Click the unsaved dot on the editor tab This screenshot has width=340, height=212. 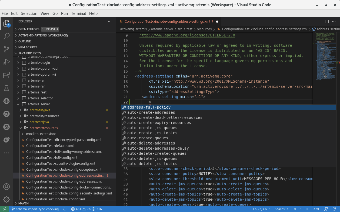pos(217,21)
